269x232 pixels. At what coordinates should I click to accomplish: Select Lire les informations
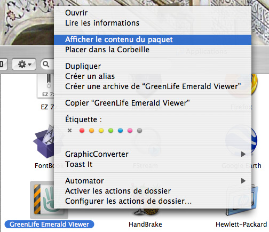pos(153,23)
